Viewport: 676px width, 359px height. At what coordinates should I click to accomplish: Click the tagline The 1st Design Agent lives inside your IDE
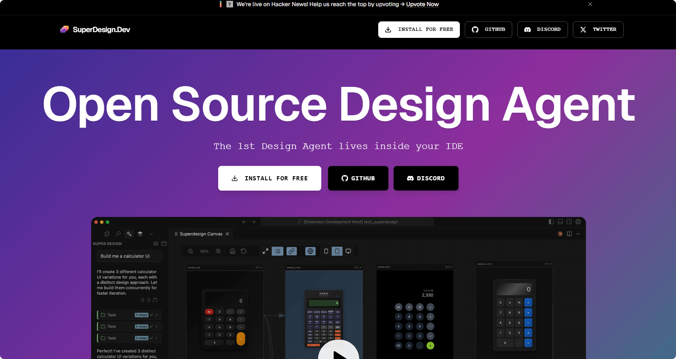(338, 146)
